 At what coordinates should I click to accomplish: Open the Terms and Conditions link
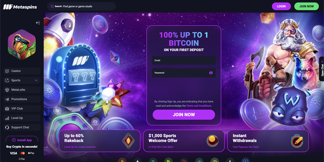click(199, 106)
